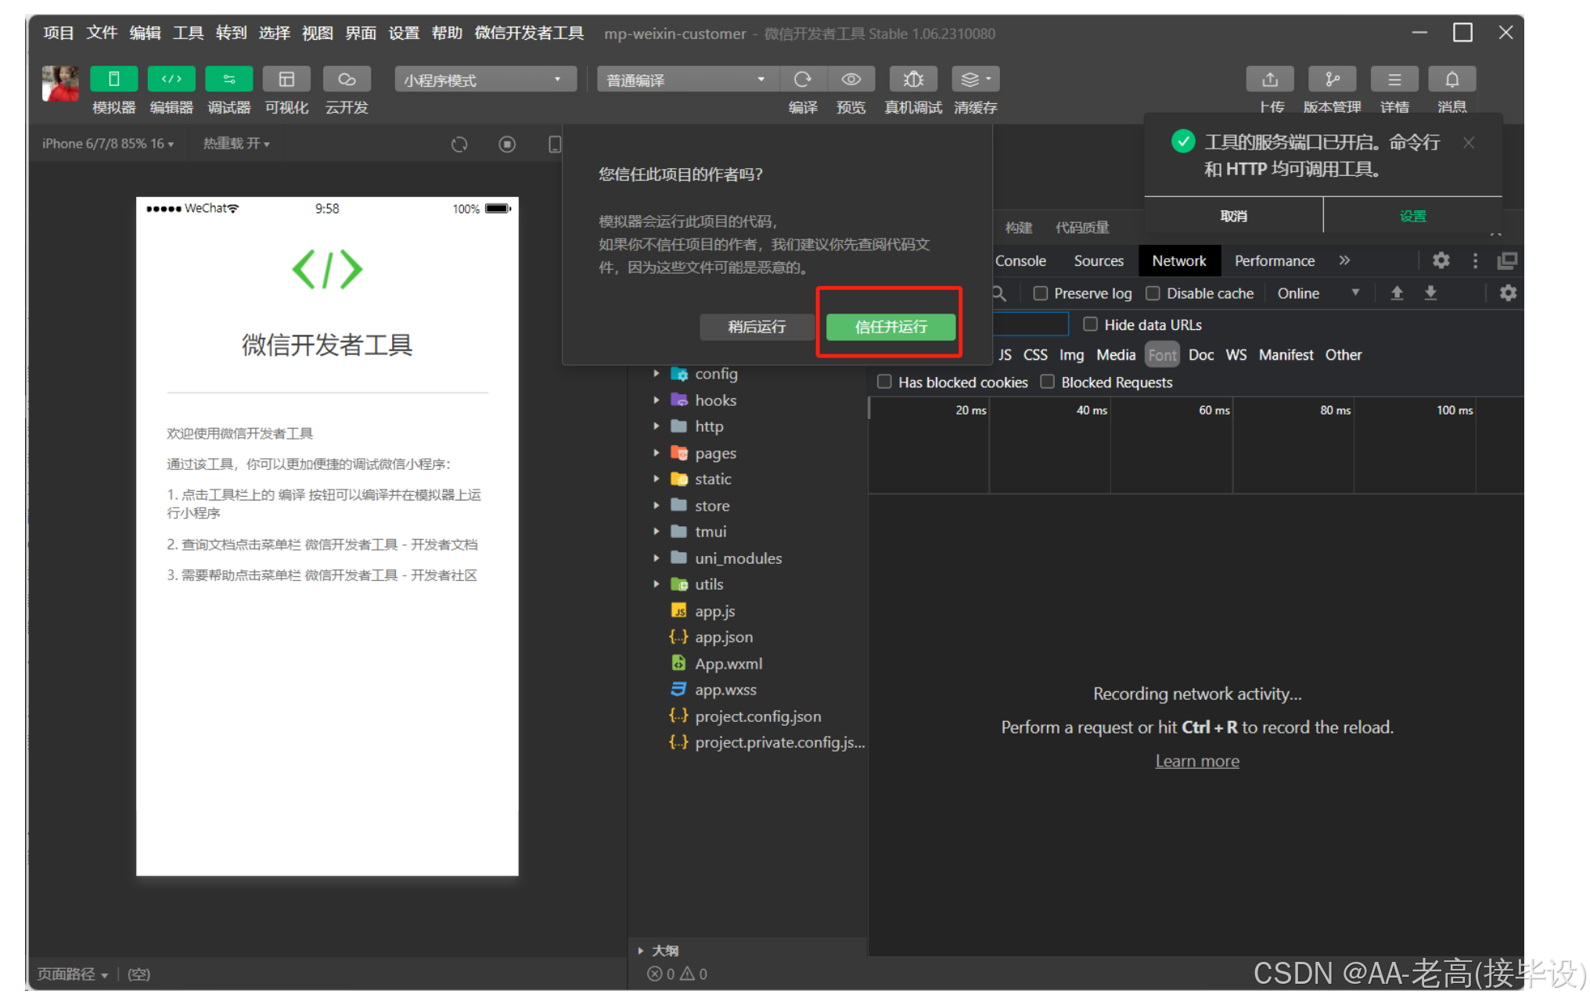Switch to the 代码质量 tab
Image resolution: width=1590 pixels, height=1001 pixels.
[1082, 228]
